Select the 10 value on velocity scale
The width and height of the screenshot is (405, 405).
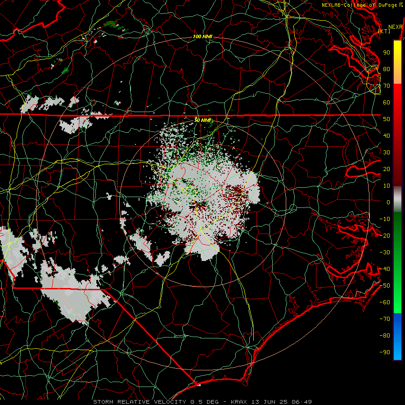(387, 186)
